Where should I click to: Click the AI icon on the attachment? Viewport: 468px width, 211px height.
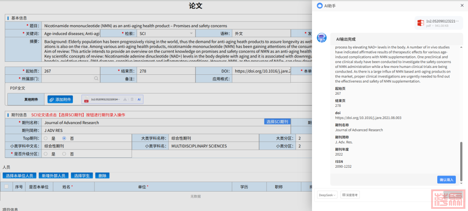pyautogui.click(x=139, y=99)
